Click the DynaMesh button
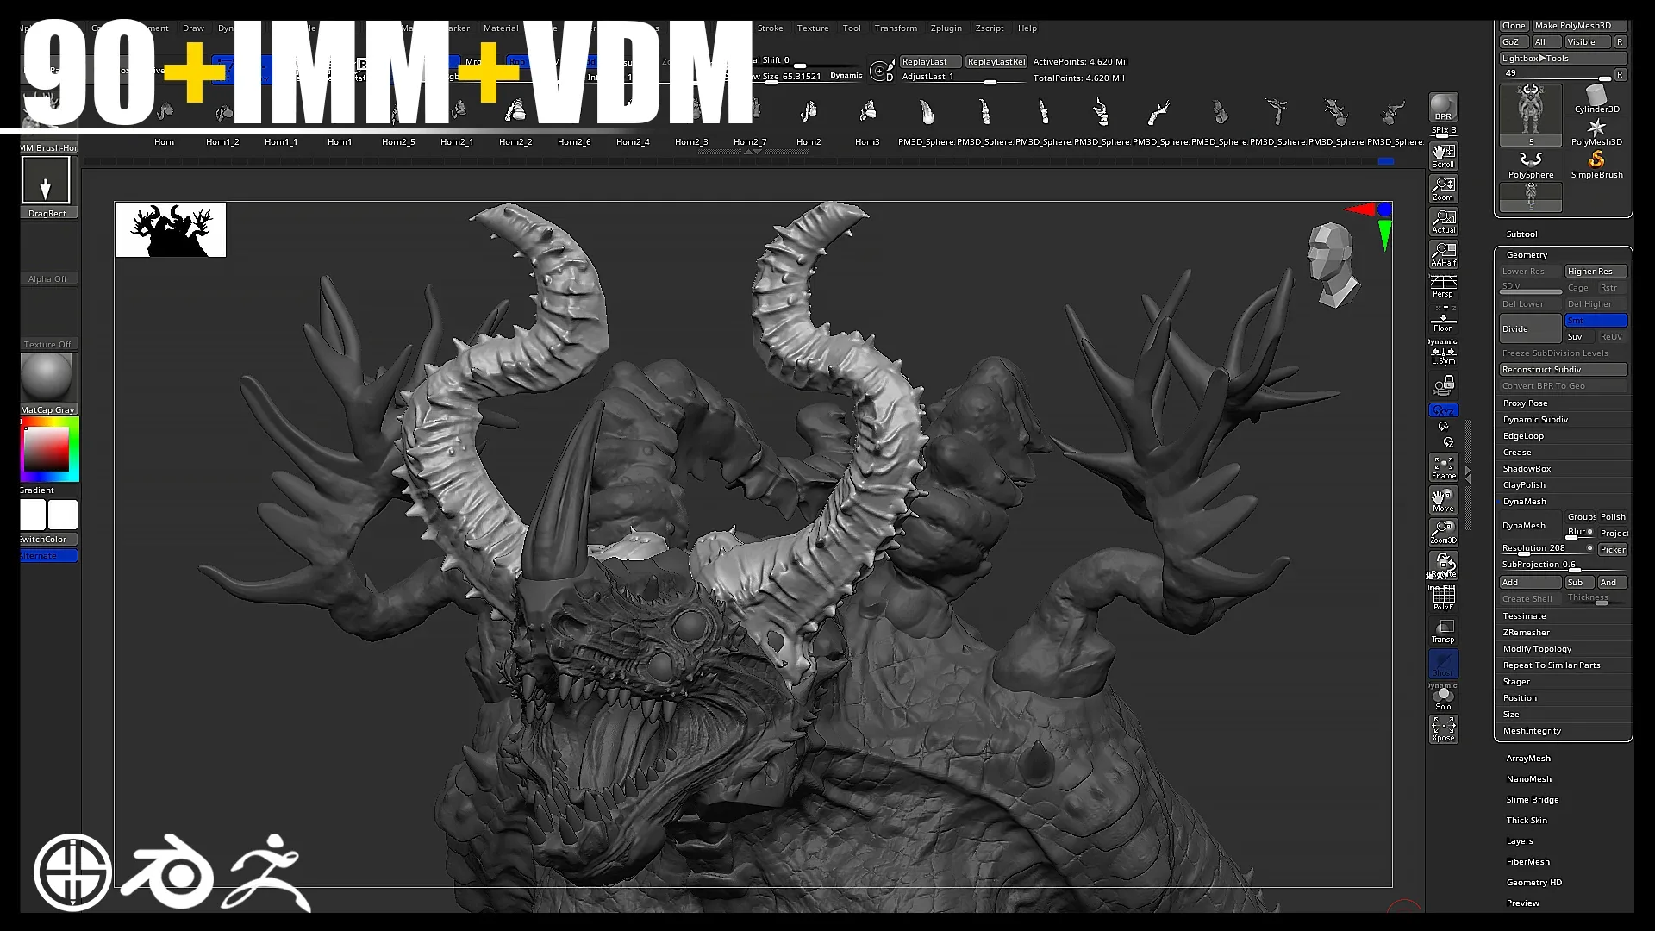 point(1530,526)
